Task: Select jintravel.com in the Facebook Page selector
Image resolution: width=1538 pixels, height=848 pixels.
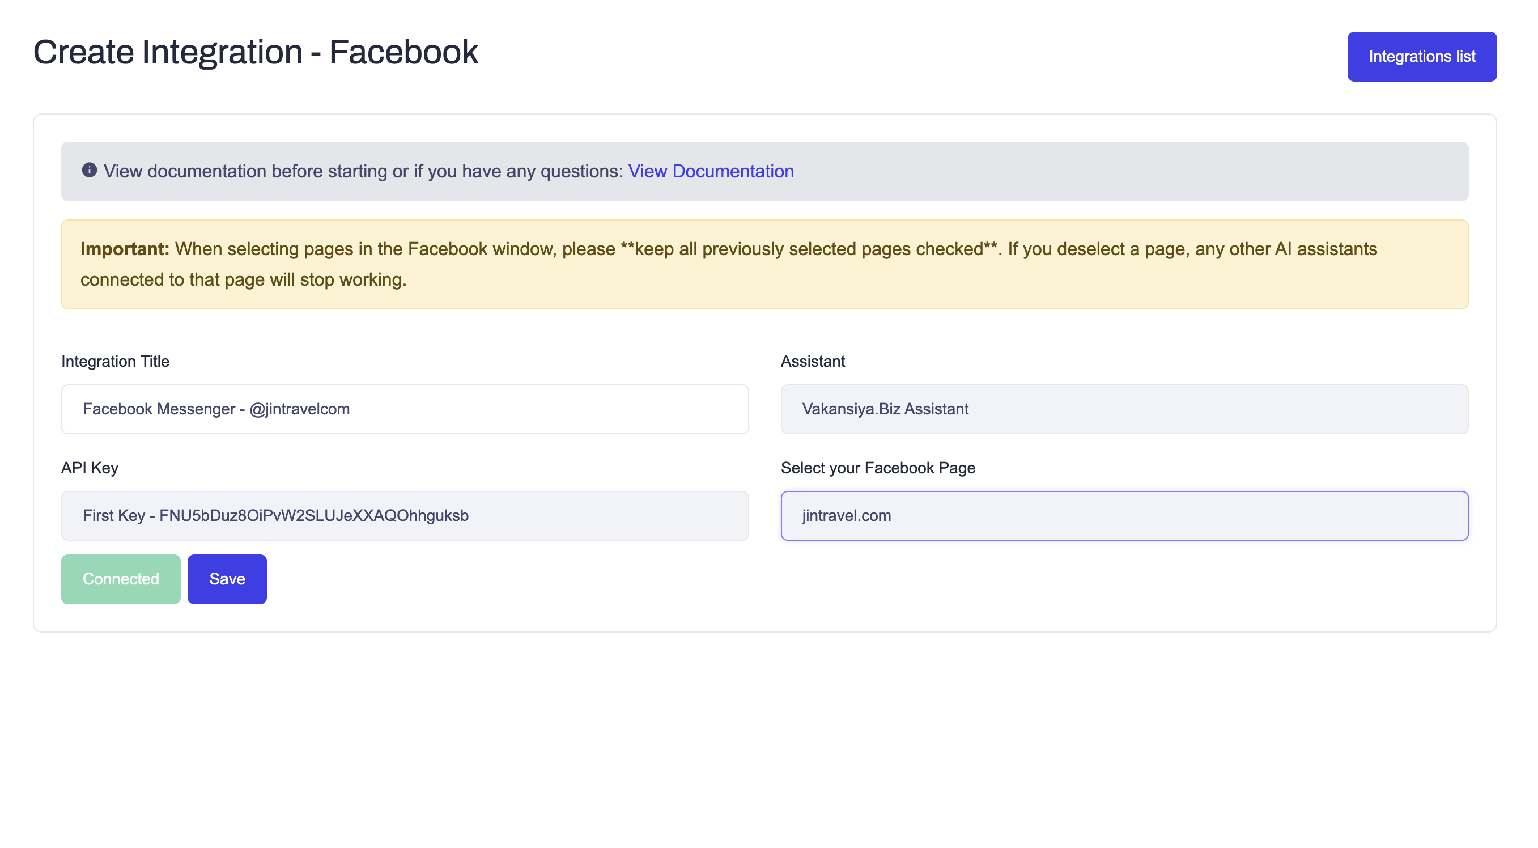Action: pyautogui.click(x=1124, y=515)
